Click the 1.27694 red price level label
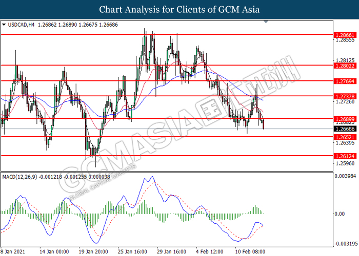The height and width of the screenshot is (256, 359). pyautogui.click(x=345, y=81)
